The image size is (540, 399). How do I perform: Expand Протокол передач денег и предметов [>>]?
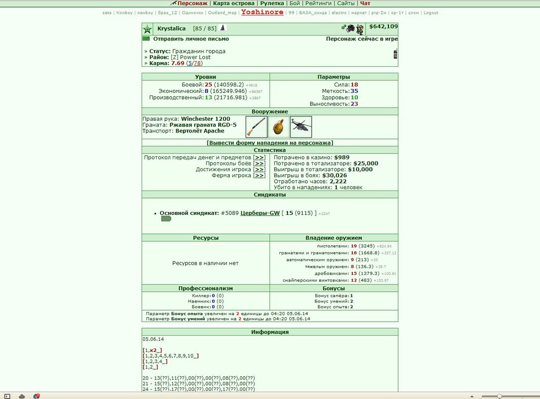click(x=259, y=157)
